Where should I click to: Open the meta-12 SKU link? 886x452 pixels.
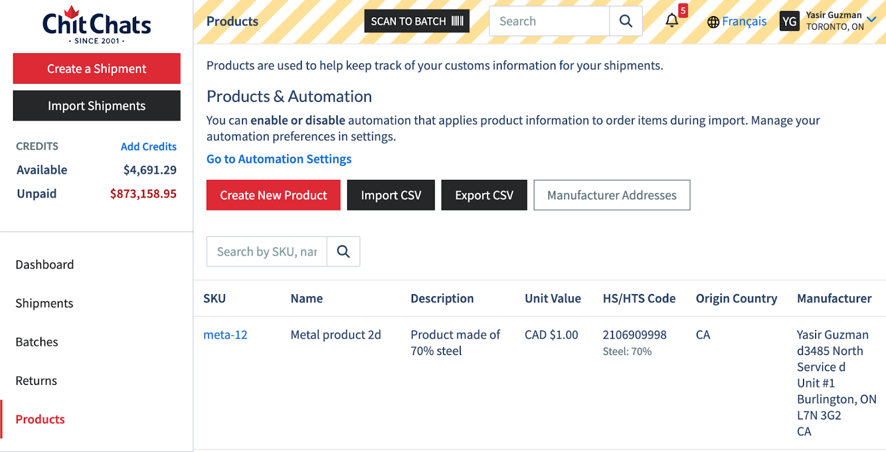tap(225, 335)
